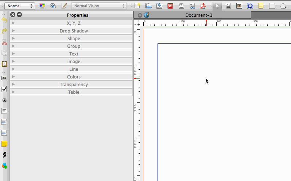The height and width of the screenshot is (181, 291).
Task: Select the PDF Checkbox tool
Action: click(4, 89)
